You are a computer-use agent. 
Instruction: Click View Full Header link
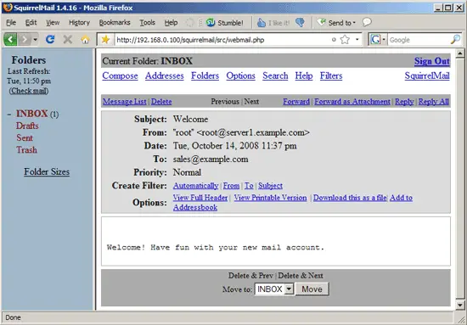coord(200,198)
